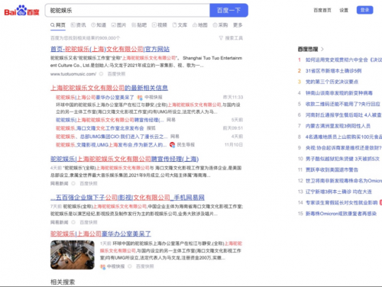The width and height of the screenshot is (382, 287).
Task: Open result 上海驼驼娱乐文化有限公司聘宣传经理(上海)
Action: pos(125,159)
